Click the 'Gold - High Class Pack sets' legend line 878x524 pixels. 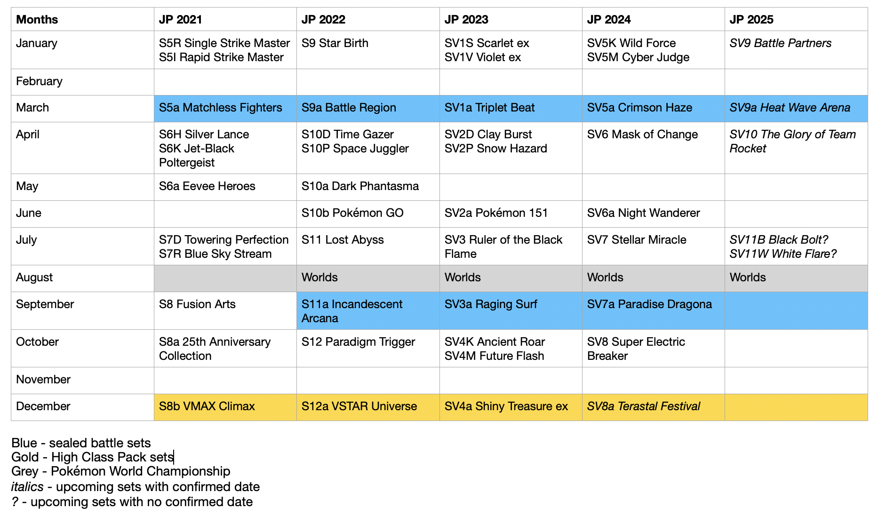point(93,457)
